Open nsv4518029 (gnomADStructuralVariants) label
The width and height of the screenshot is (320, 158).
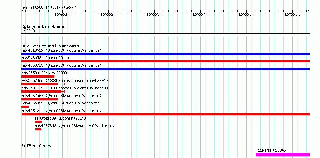click(61, 50)
